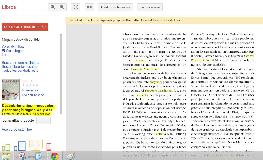Click the Añadir a mi biblioteca button
This screenshot has width=263, height=160.
pyautogui.click(x=115, y=7)
